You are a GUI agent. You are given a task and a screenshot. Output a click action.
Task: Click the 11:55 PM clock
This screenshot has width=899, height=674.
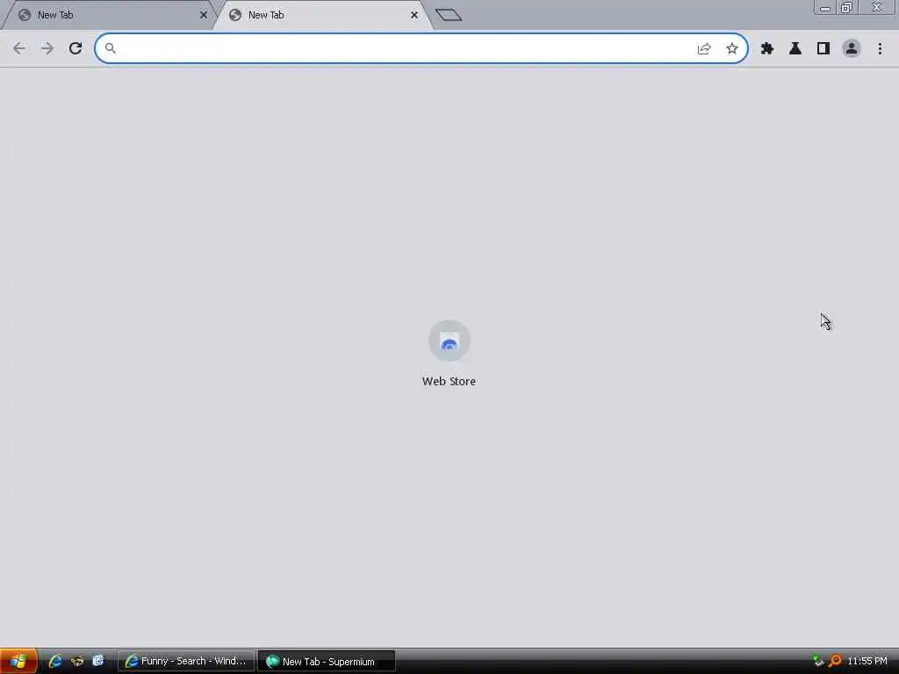tap(867, 662)
